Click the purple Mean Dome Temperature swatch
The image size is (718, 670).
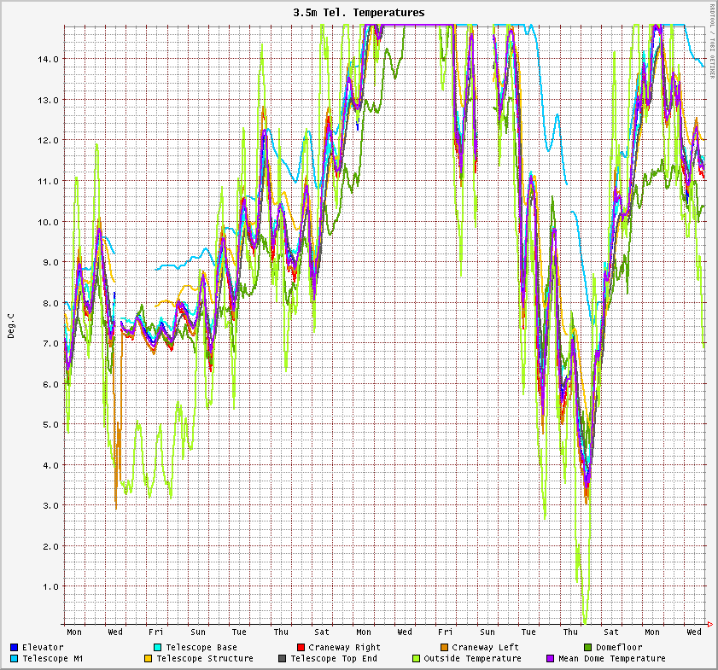click(x=551, y=659)
